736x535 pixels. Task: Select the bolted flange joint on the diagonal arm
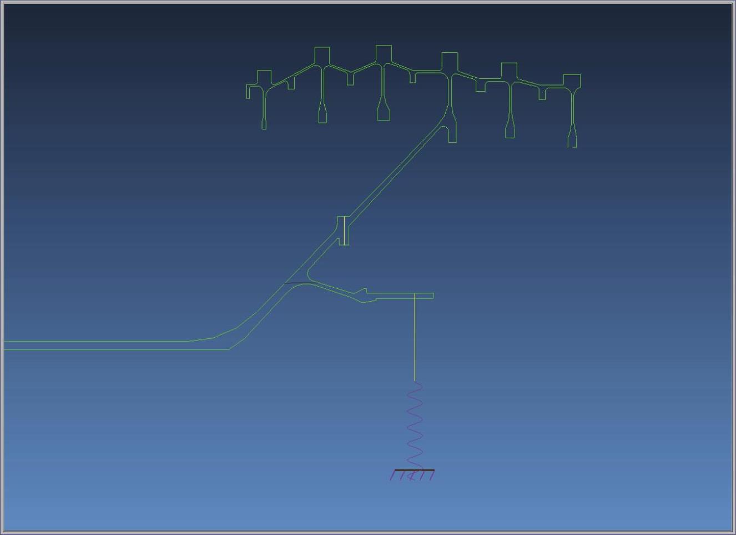pos(344,230)
